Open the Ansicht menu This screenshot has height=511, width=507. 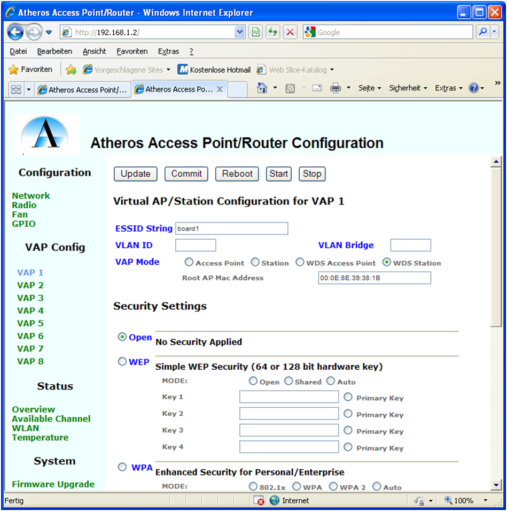tap(95, 51)
